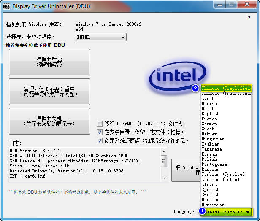The width and height of the screenshot is (260, 221).
Task: Click log line 'DDU Version:13.4.2.1'
Action: (x=35, y=151)
